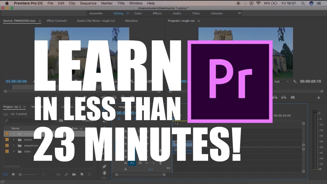Open the Window menu
Image resolution: width=327 pixels, height=184 pixels.
point(136,3)
